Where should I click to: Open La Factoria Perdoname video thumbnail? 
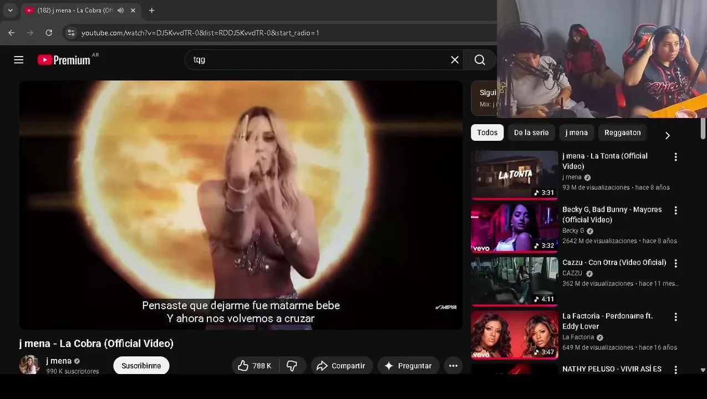tap(515, 335)
